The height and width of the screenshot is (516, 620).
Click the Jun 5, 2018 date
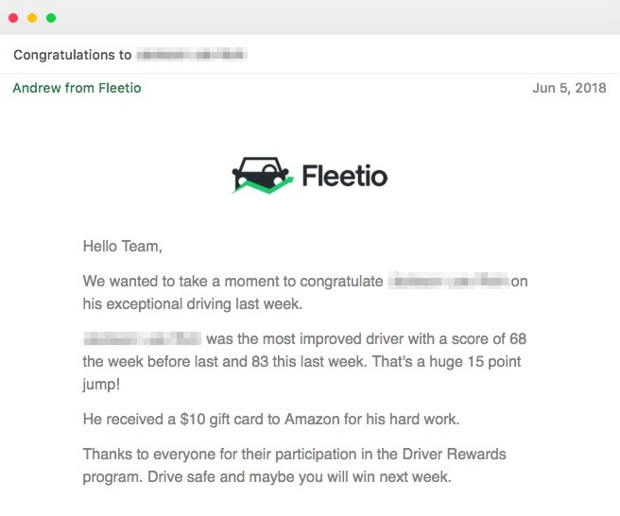[x=569, y=88]
